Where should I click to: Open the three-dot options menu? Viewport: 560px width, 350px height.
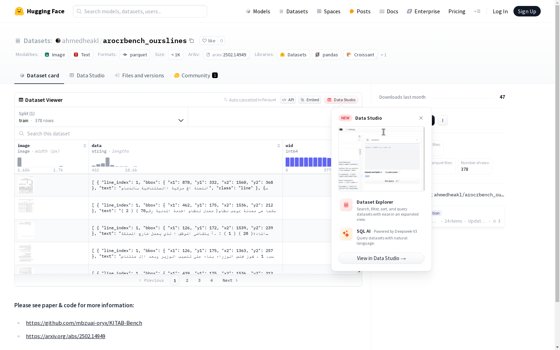pyautogui.click(x=443, y=120)
